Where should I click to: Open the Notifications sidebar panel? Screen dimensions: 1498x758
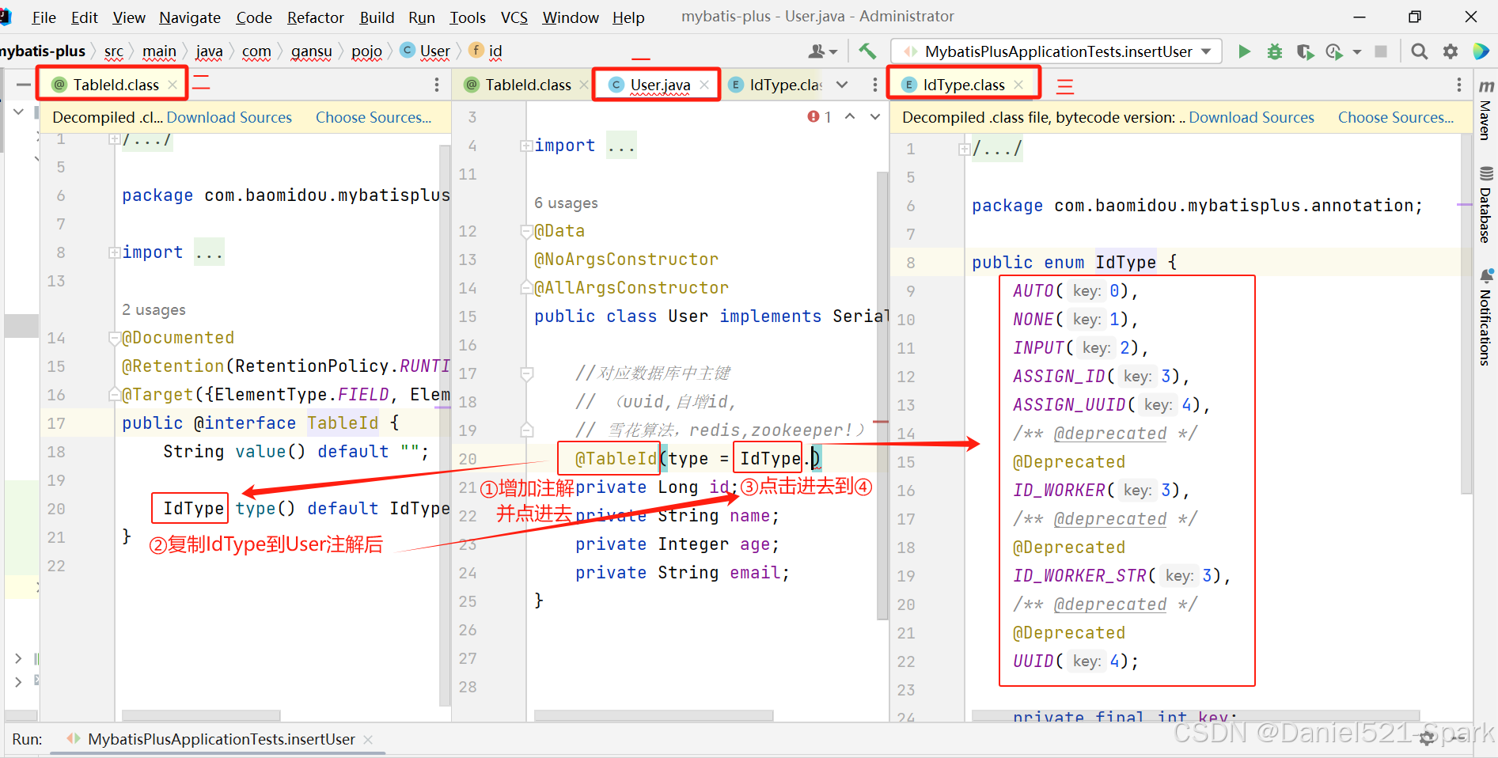1485,317
